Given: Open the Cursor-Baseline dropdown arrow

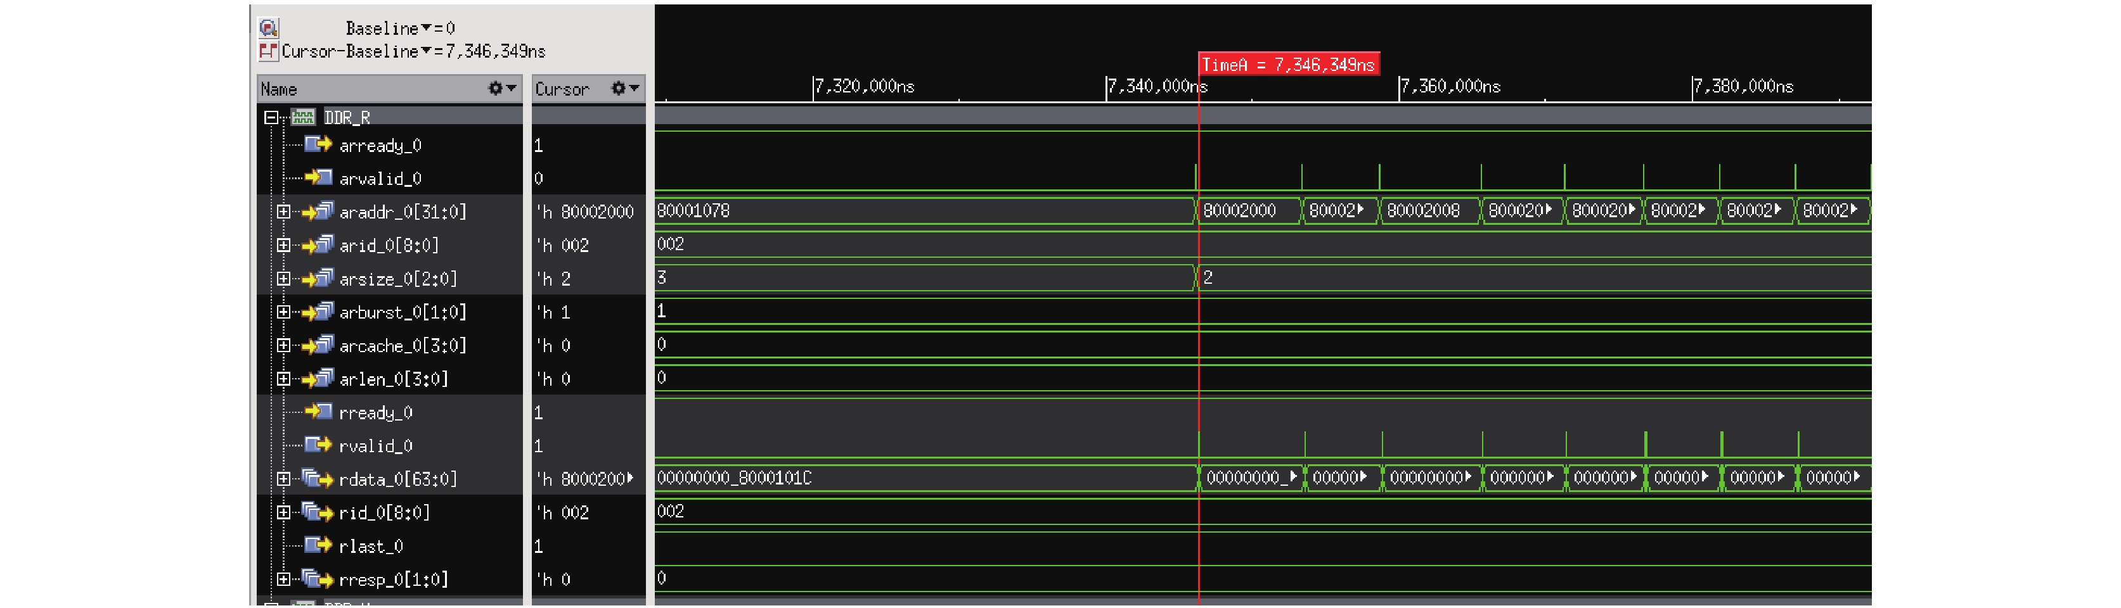Looking at the screenshot, I should click(427, 51).
